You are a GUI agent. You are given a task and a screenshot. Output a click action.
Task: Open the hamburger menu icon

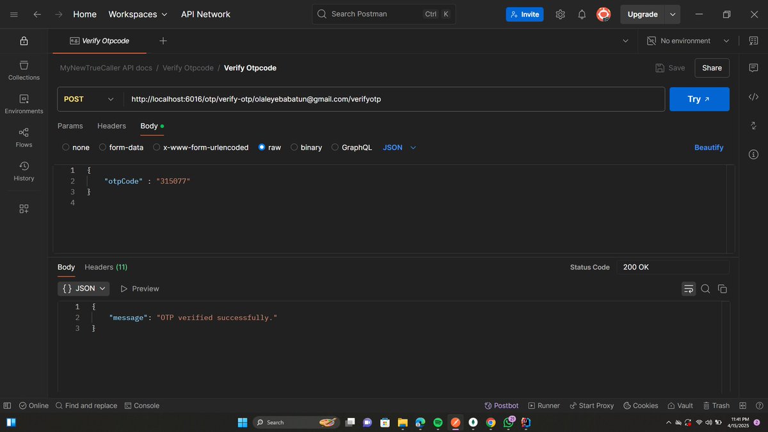pos(14,14)
